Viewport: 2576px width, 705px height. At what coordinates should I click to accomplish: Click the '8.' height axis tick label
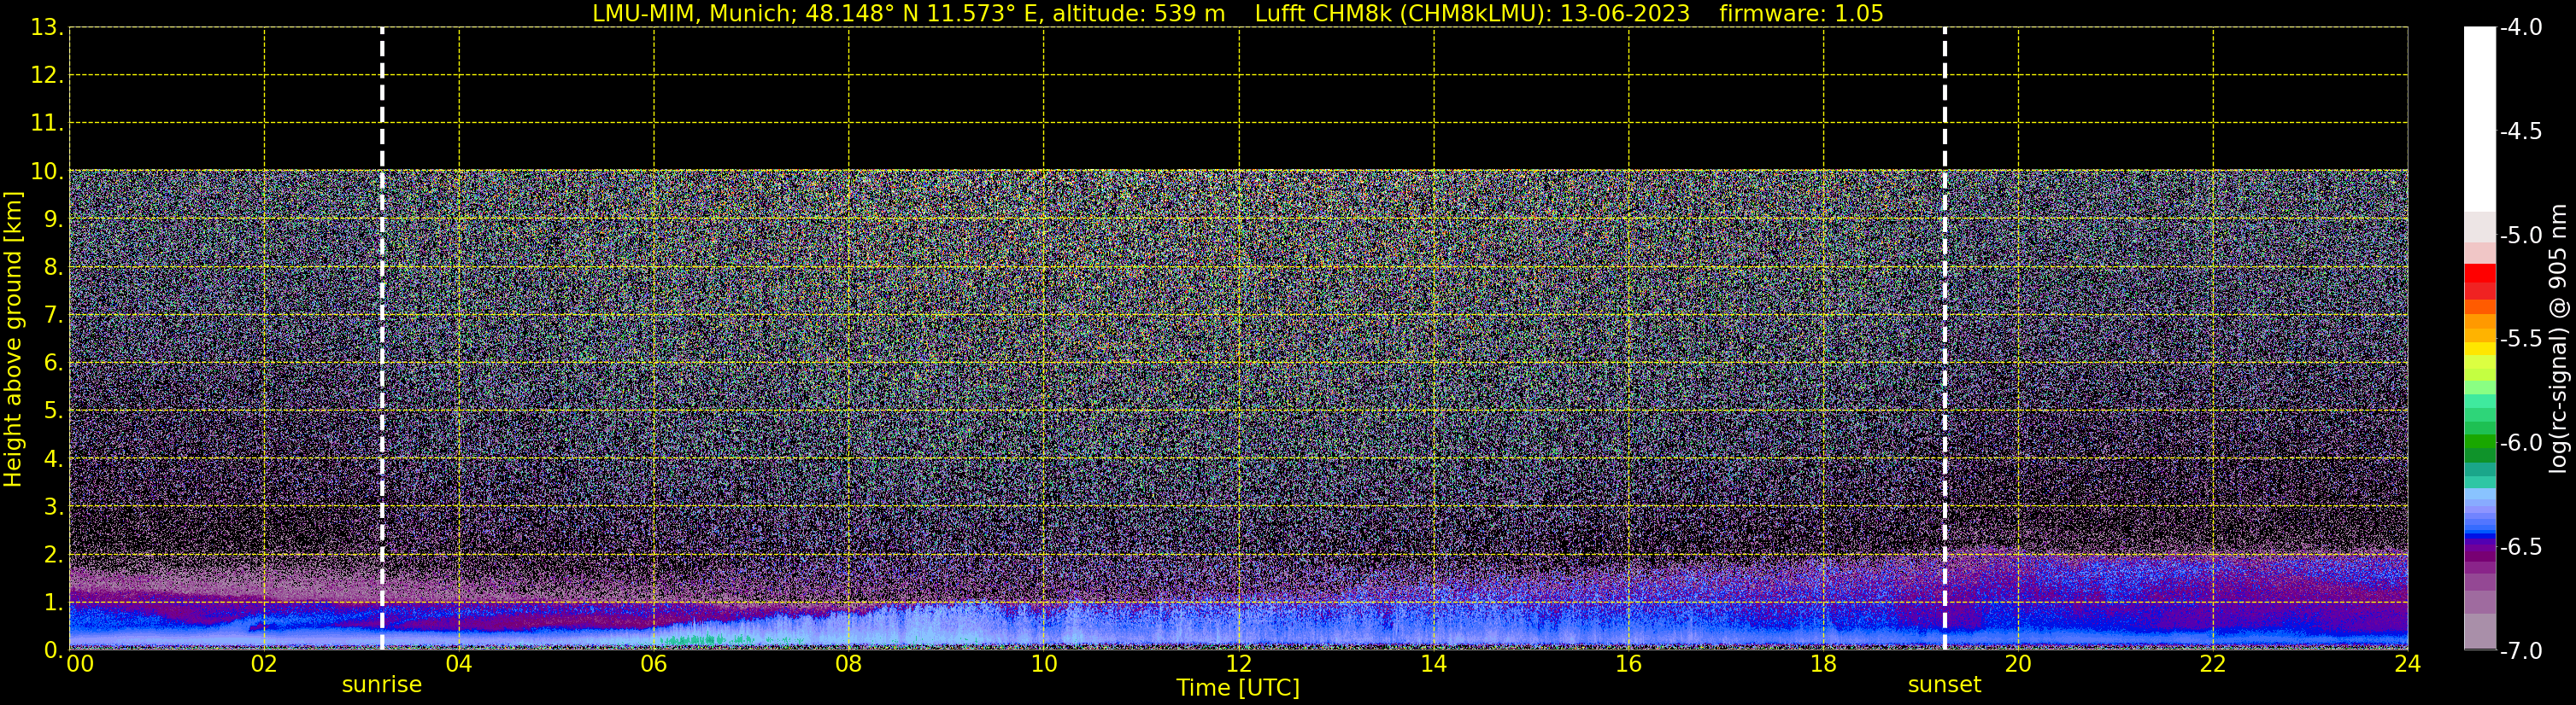tap(54, 268)
